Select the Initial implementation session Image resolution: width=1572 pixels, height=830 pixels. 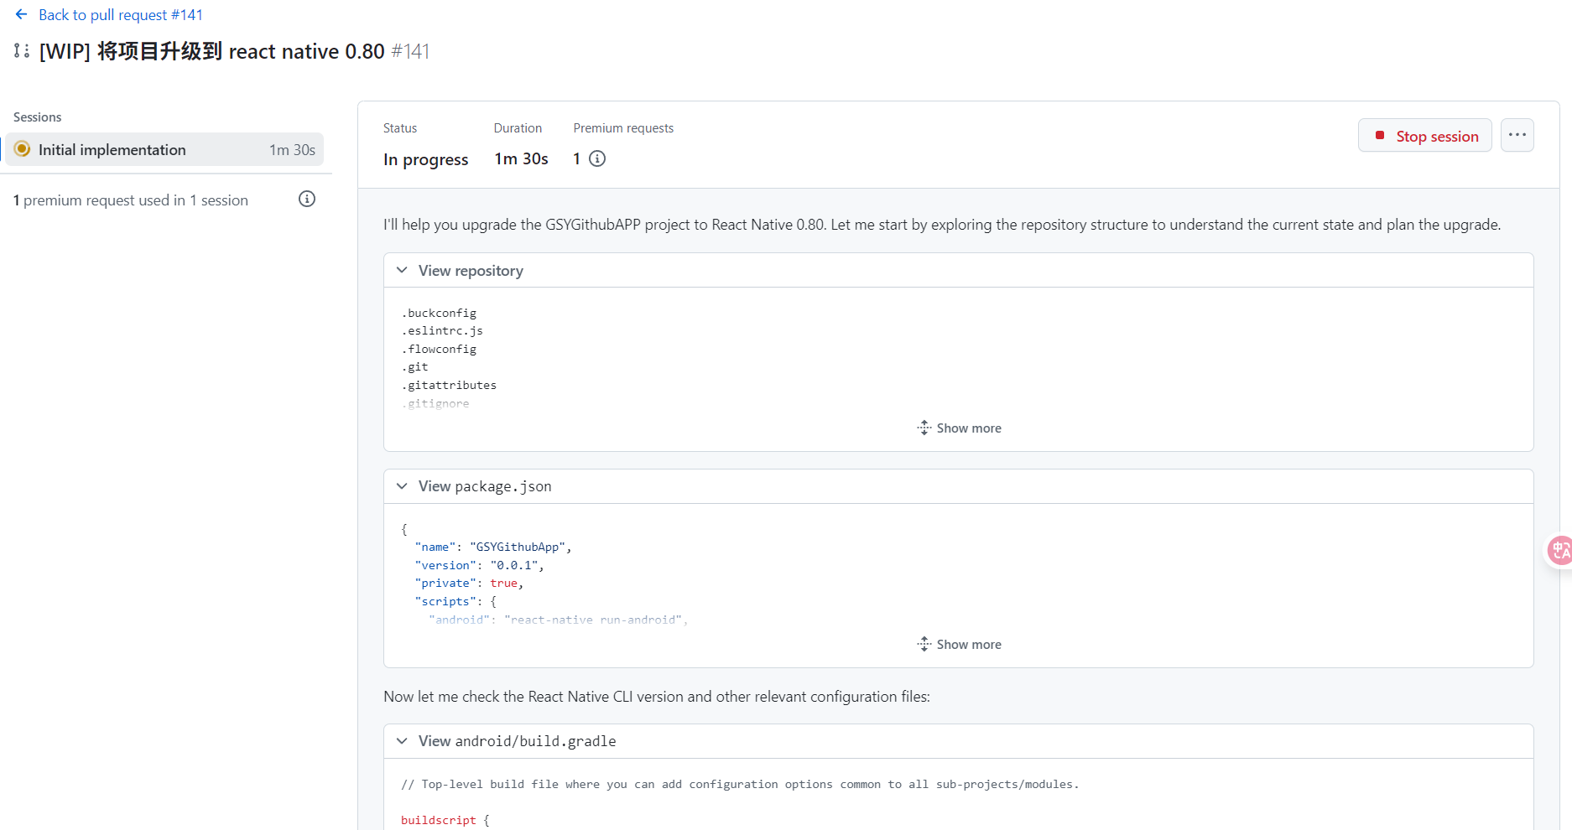point(164,149)
